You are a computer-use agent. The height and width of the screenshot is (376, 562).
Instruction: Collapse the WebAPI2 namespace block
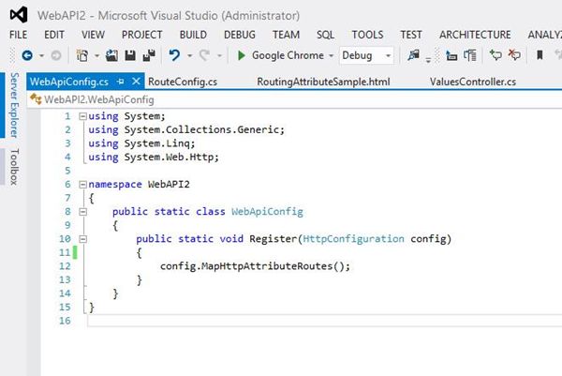tap(82, 185)
